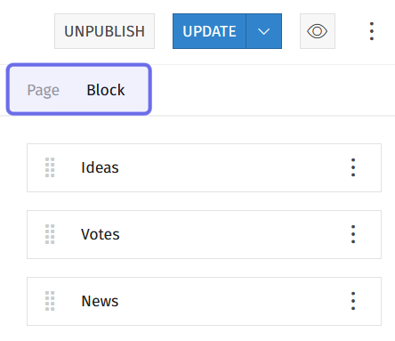Click the News block drag handle
Image resolution: width=395 pixels, height=341 pixels.
tap(50, 301)
